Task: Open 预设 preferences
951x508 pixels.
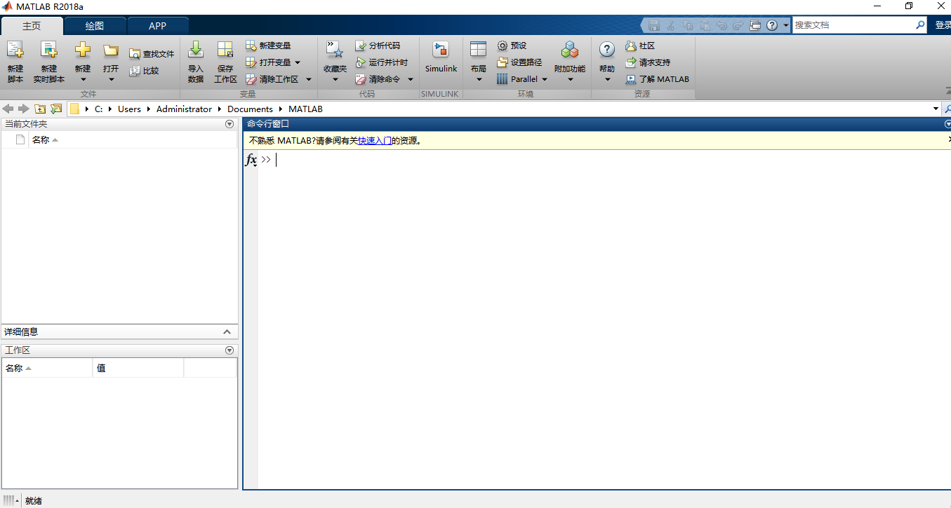Action: (512, 46)
